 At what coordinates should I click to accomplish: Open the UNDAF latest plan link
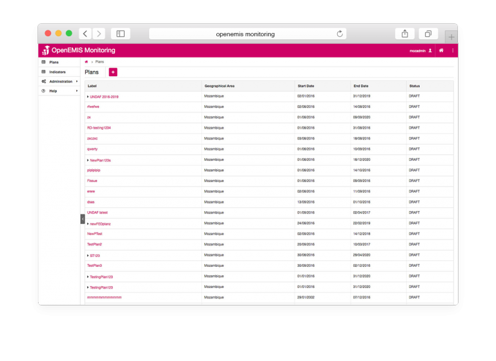coord(98,212)
